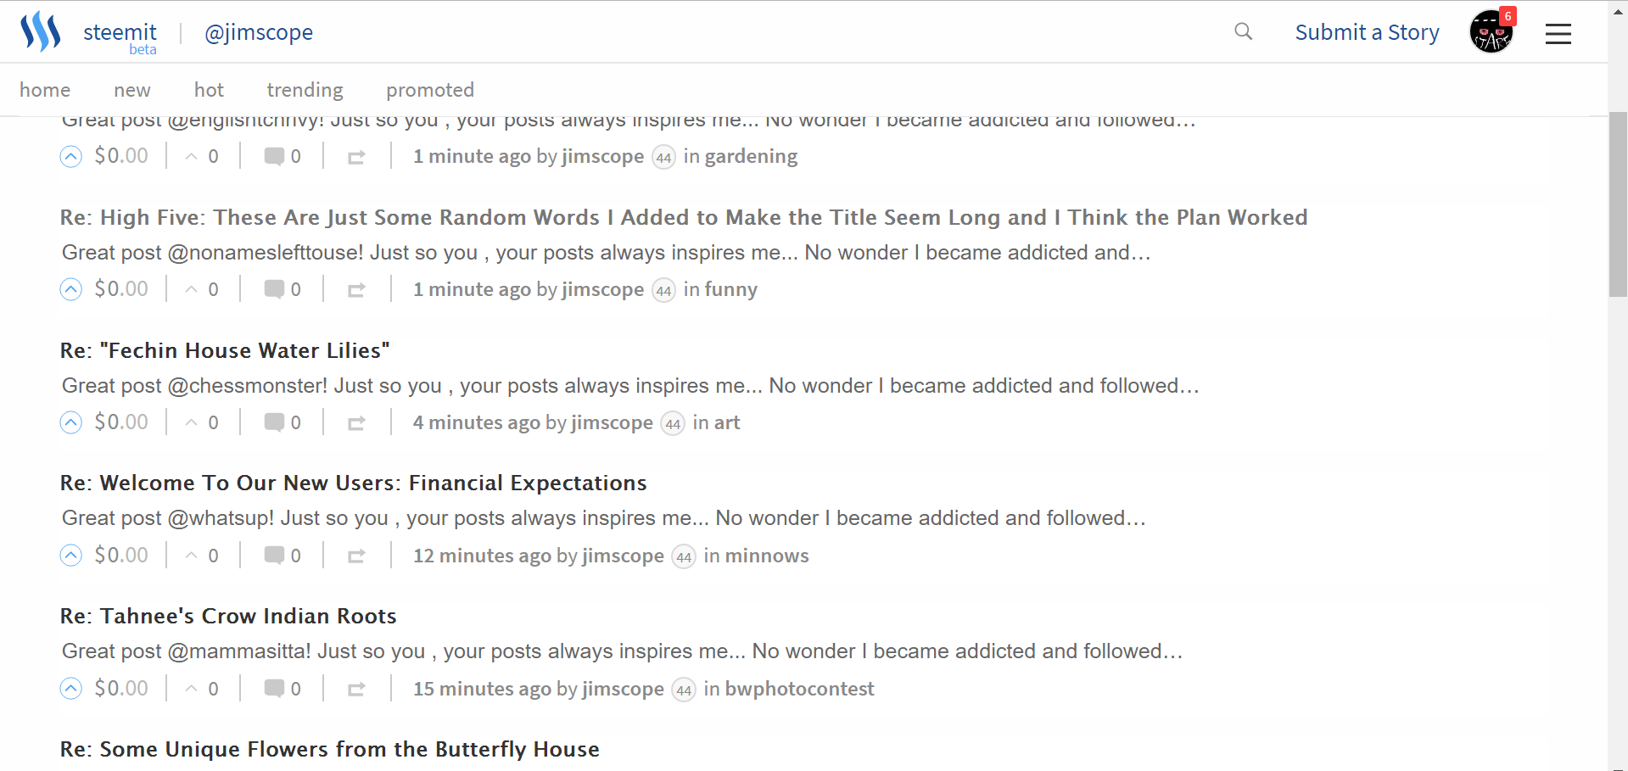Image resolution: width=1628 pixels, height=771 pixels.
Task: Click the Submit a Story link
Action: pyautogui.click(x=1367, y=31)
